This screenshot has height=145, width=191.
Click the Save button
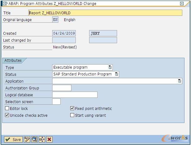(13, 139)
